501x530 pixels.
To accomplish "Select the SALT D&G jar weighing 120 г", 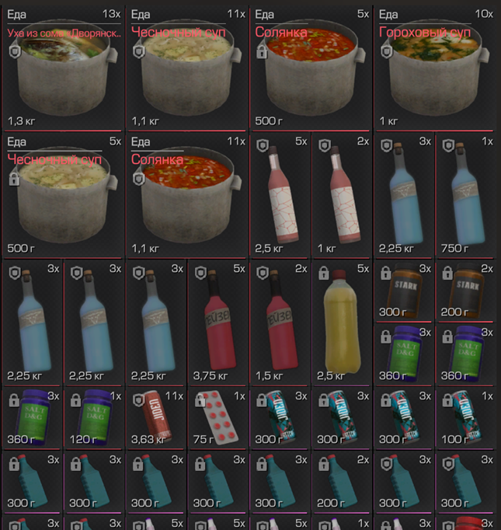I will [x=93, y=418].
